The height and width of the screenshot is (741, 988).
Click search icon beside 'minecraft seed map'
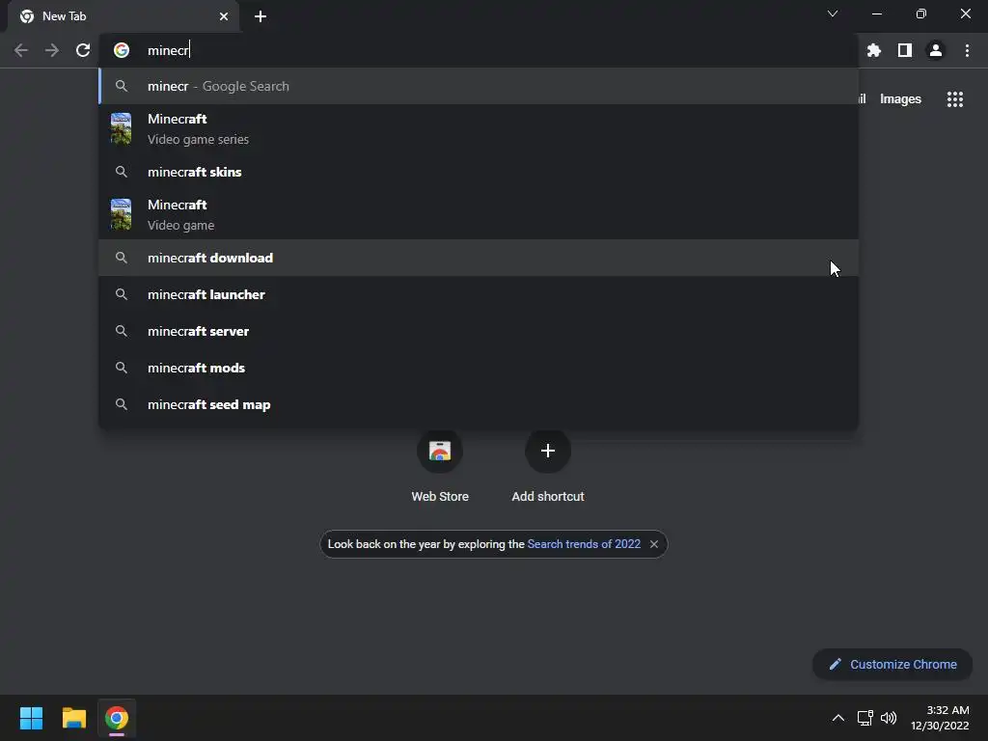point(122,404)
